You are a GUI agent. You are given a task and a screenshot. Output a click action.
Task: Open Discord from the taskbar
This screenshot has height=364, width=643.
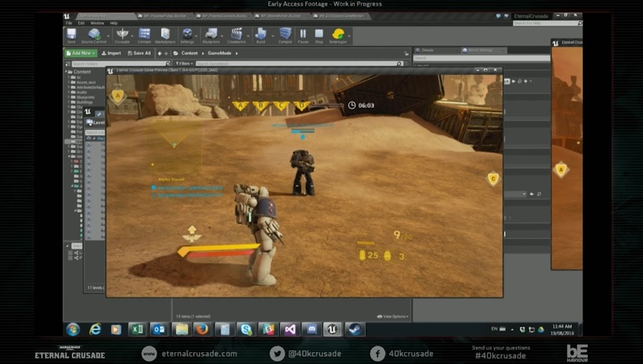click(311, 329)
